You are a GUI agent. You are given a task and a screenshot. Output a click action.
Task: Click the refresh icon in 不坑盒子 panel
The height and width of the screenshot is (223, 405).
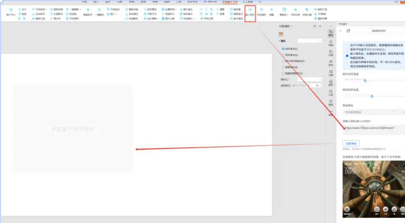coord(348,31)
